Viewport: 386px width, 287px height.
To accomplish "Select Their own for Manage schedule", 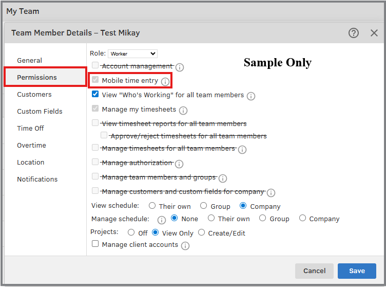I will (x=211, y=218).
